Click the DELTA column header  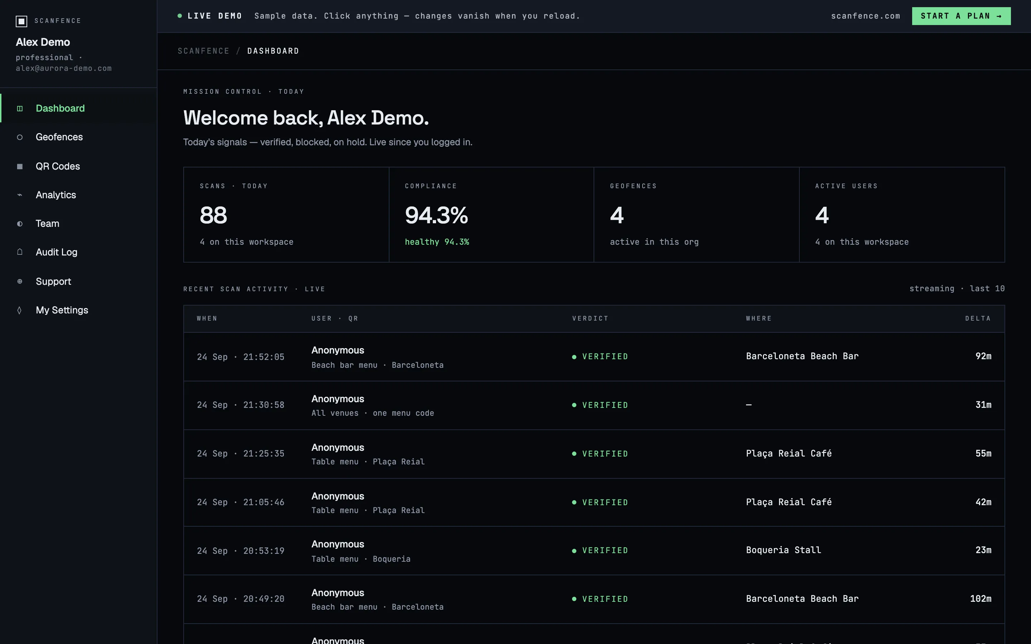click(978, 318)
